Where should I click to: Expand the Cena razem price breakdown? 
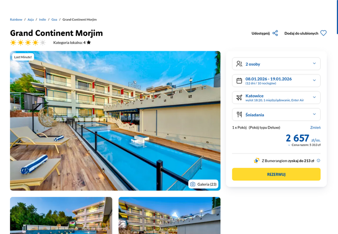[x=304, y=145]
